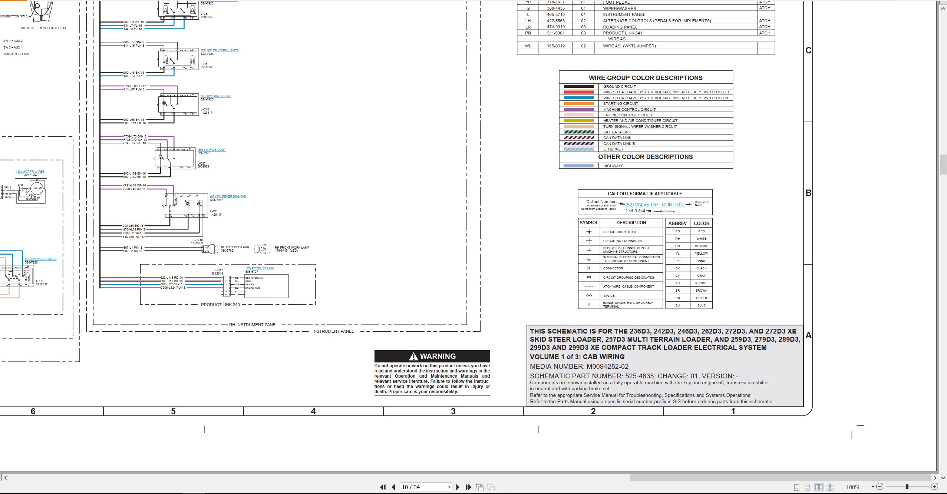The width and height of the screenshot is (947, 494).
Task: Zoom in with the plus icon
Action: point(934,487)
